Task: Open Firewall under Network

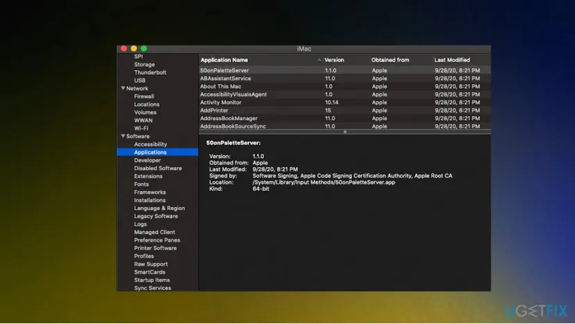Action: pos(144,96)
